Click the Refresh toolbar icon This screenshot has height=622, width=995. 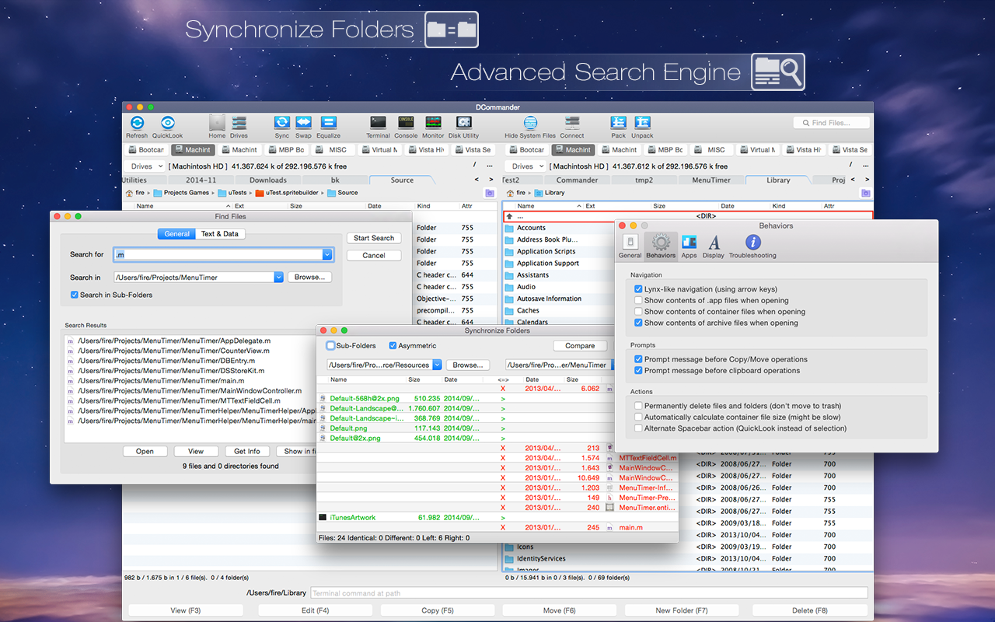pyautogui.click(x=137, y=122)
